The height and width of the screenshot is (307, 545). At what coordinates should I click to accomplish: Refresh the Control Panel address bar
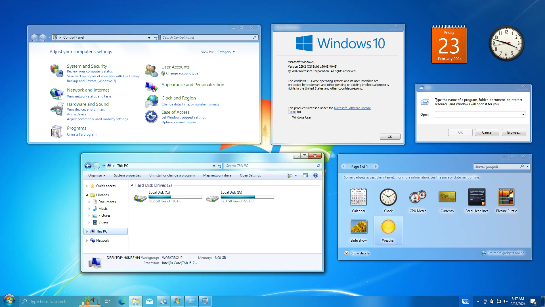156,38
